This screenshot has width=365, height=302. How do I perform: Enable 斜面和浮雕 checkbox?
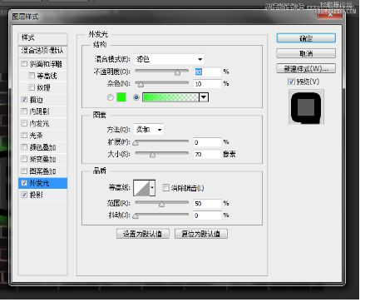pyautogui.click(x=24, y=64)
